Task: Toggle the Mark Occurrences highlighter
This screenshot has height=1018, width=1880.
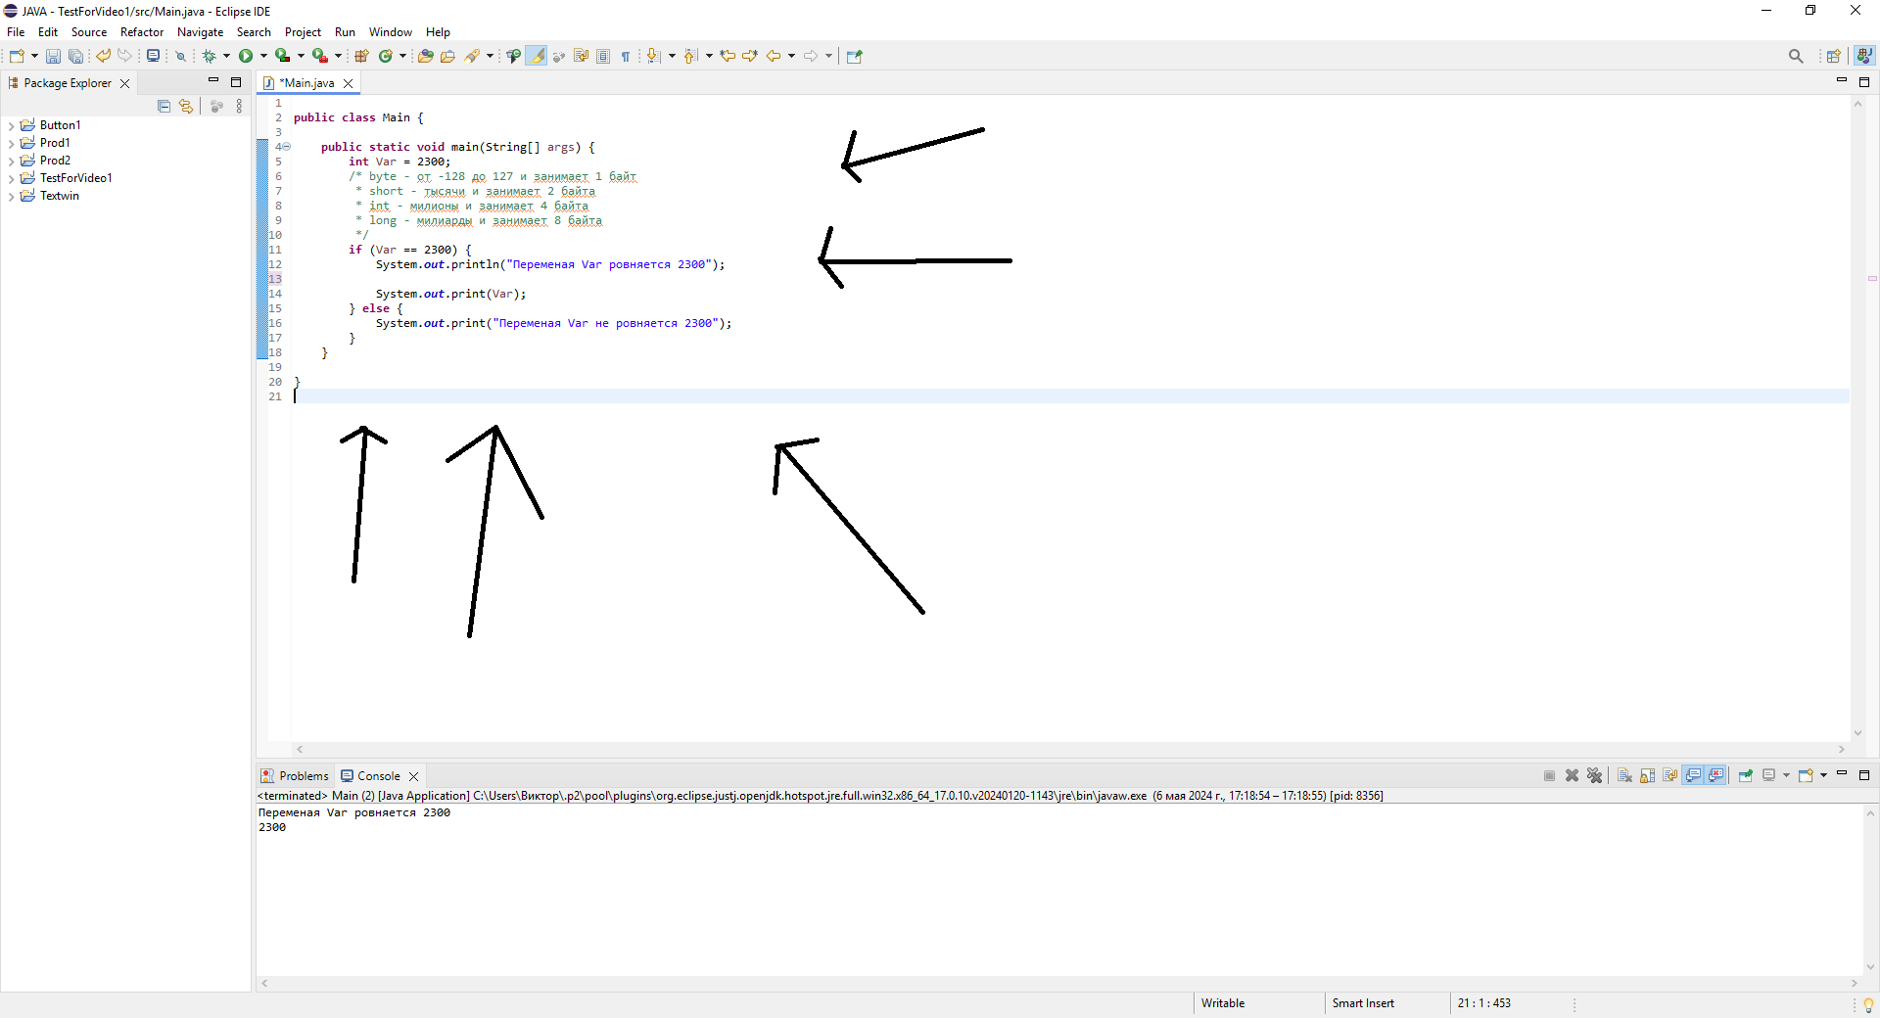Action: 538,56
